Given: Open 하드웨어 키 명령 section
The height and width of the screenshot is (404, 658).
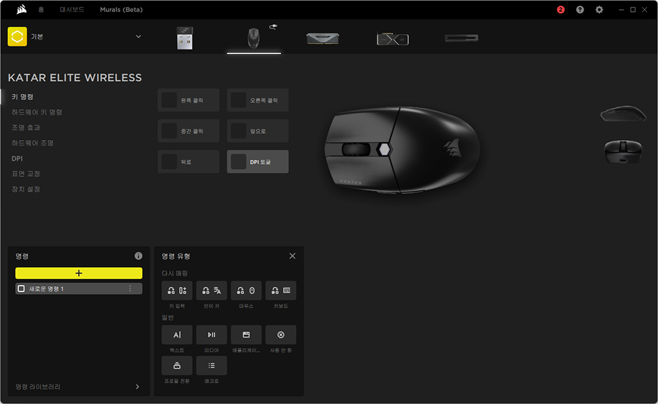Looking at the screenshot, I should click(x=37, y=112).
